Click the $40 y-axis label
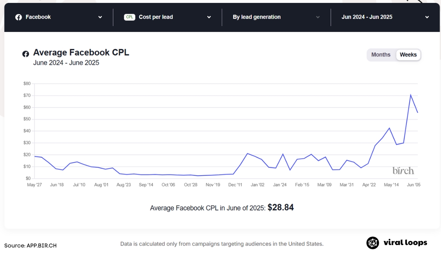Image resolution: width=441 pixels, height=257 pixels. coord(26,131)
